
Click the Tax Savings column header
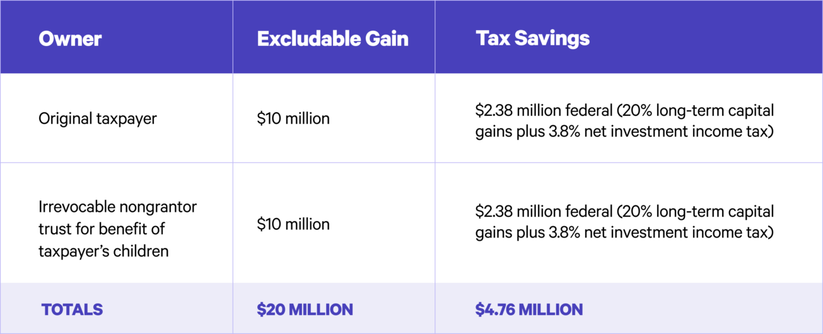pos(532,39)
